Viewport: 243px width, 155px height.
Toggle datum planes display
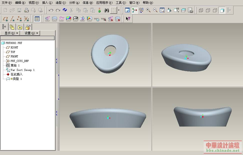(5, 19)
